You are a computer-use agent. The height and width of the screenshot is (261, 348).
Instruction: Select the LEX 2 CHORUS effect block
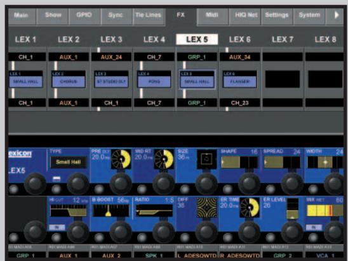pos(69,79)
